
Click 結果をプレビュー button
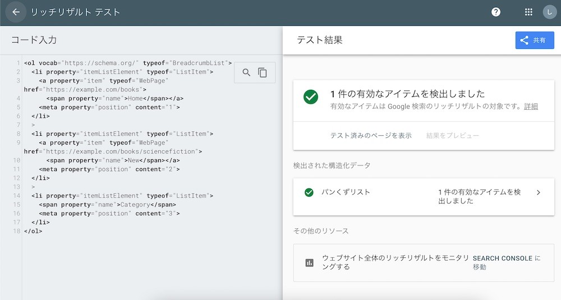click(x=452, y=136)
